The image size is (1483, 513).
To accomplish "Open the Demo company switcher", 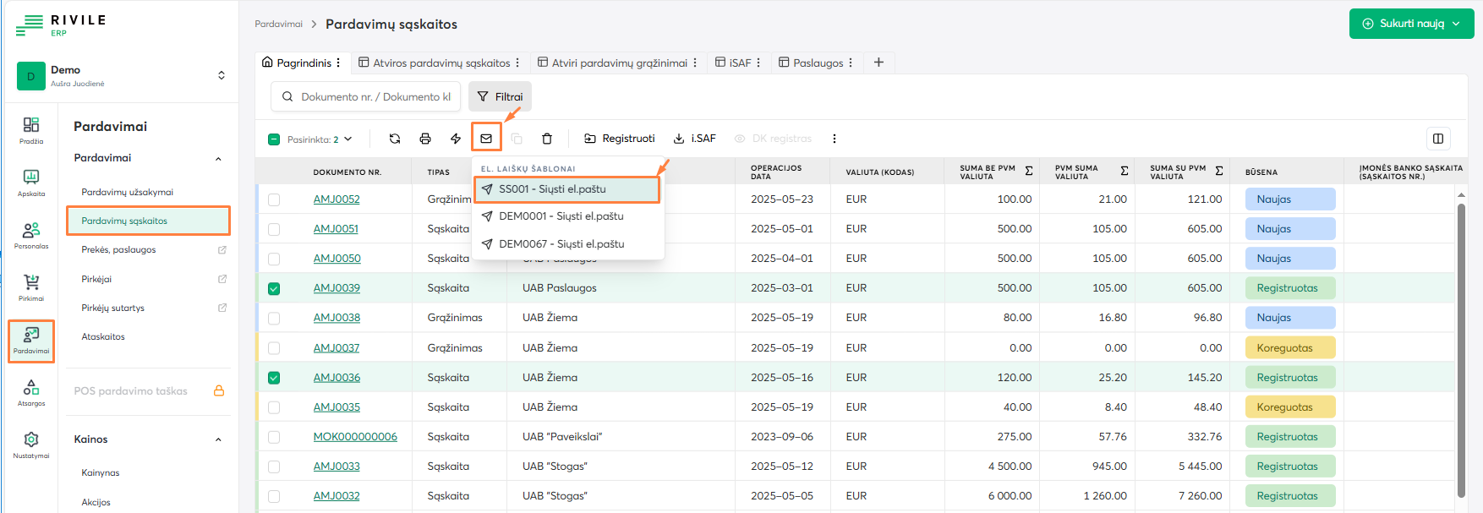I will click(221, 75).
